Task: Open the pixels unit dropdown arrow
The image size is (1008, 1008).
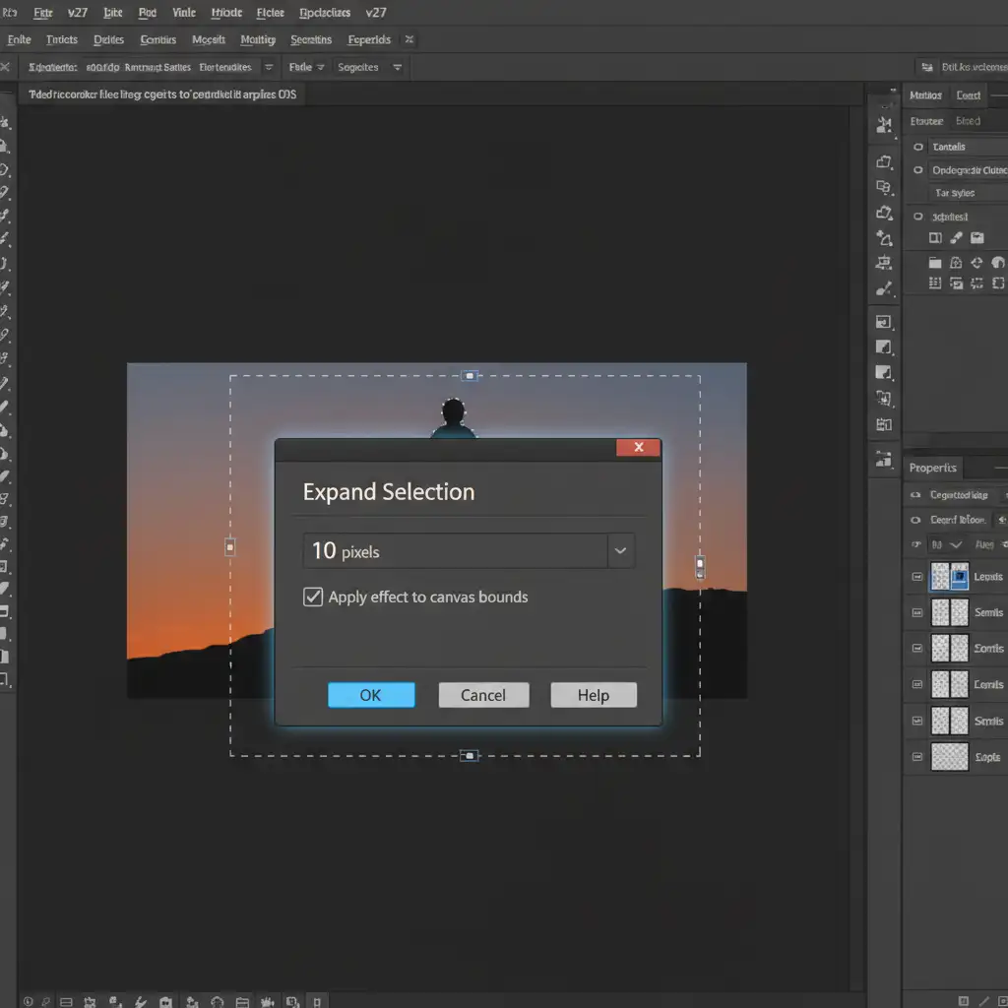Action: 620,551
